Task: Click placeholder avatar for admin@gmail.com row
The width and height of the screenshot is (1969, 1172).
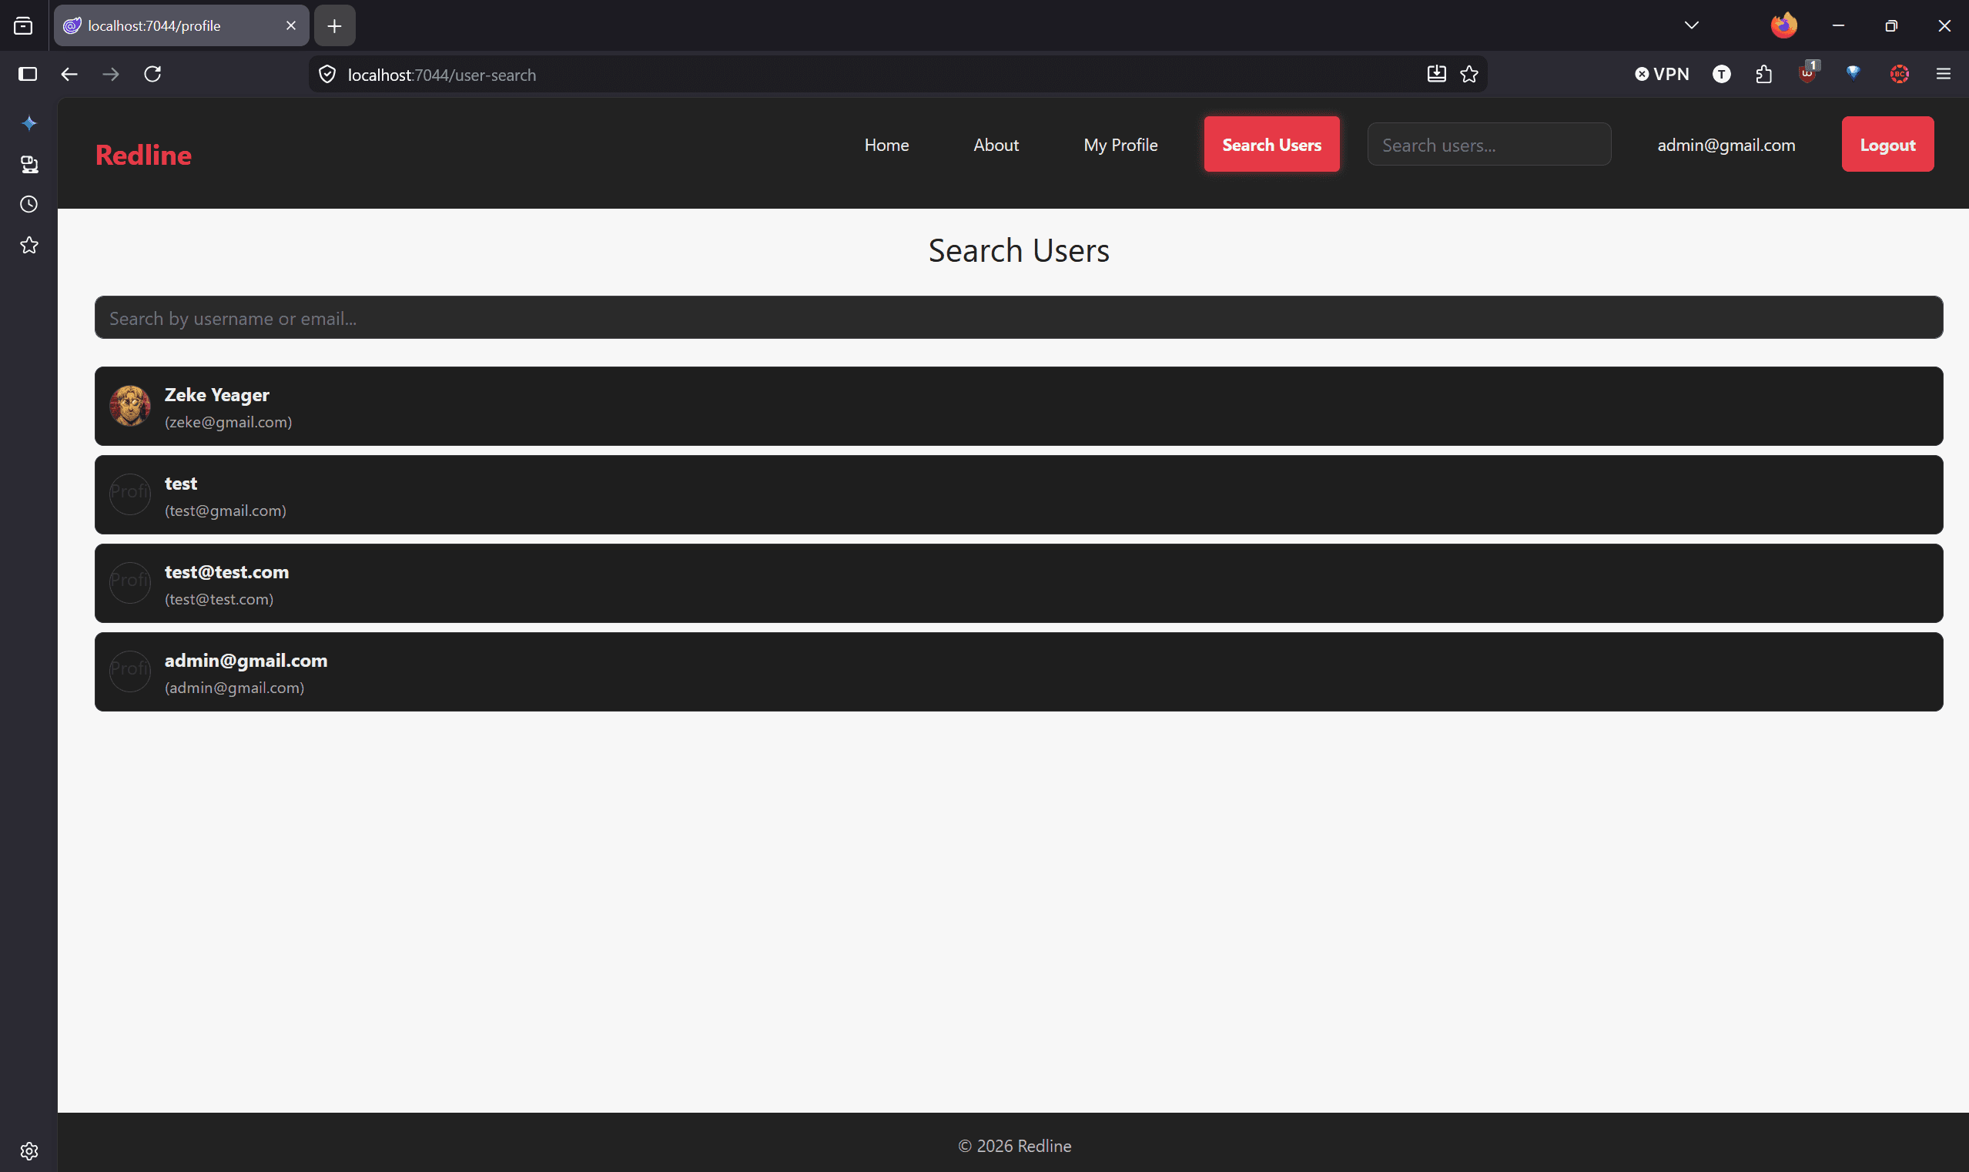Action: pos(130,671)
